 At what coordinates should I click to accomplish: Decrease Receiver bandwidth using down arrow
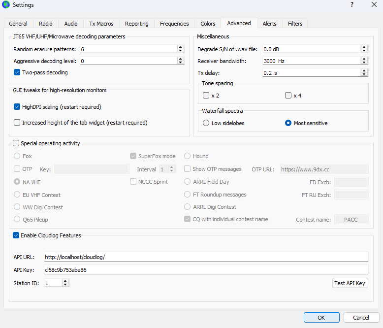pos(364,63)
